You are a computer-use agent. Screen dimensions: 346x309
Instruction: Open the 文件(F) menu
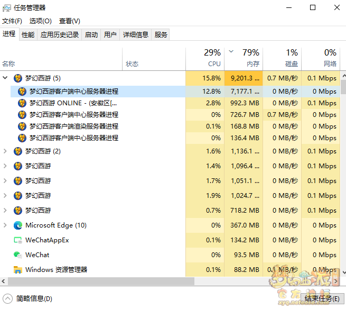(12, 21)
